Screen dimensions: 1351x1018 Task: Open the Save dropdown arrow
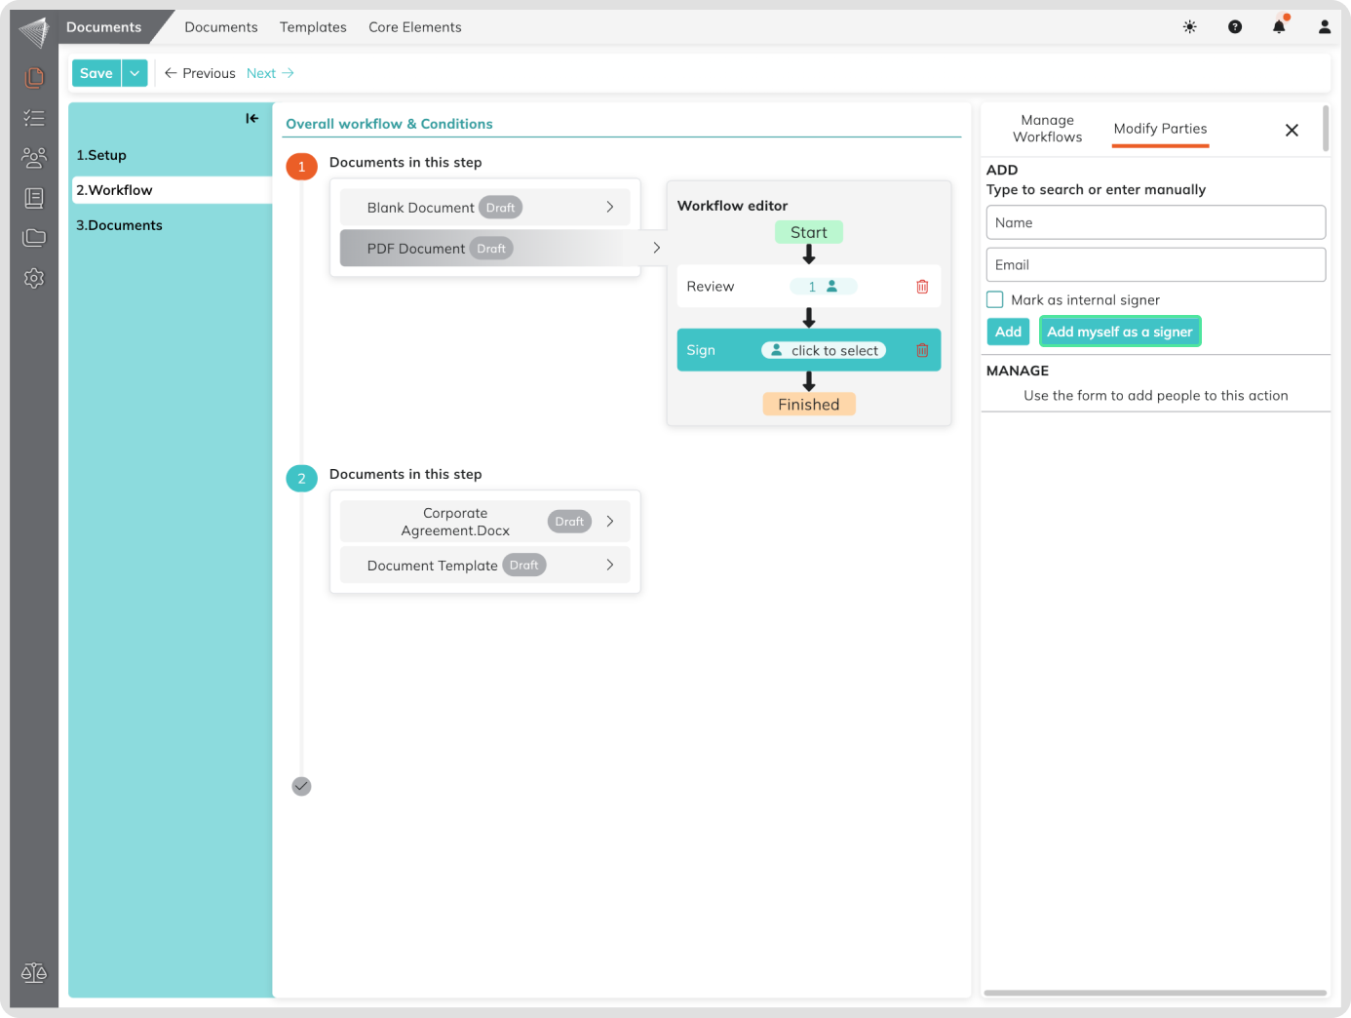[x=135, y=73]
